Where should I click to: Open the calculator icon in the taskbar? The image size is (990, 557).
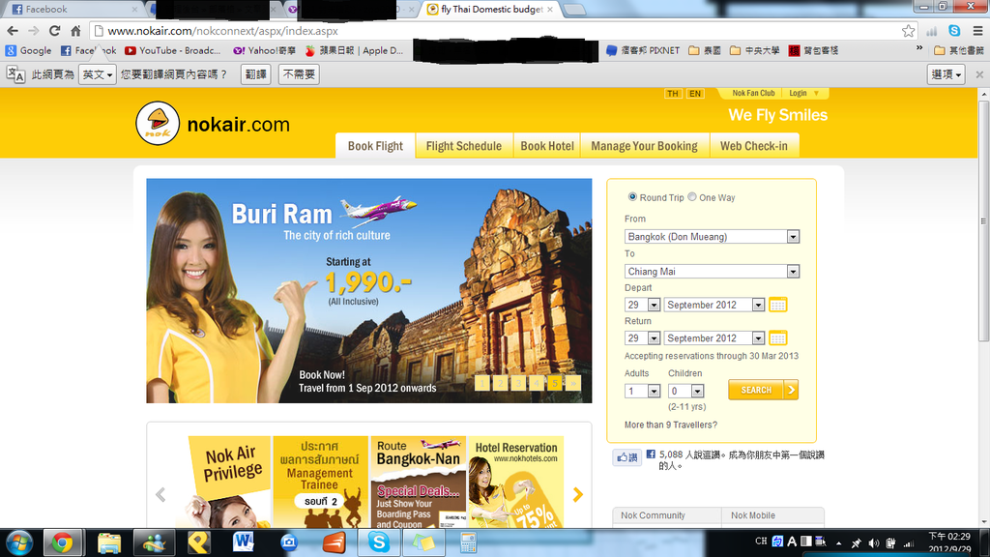468,542
